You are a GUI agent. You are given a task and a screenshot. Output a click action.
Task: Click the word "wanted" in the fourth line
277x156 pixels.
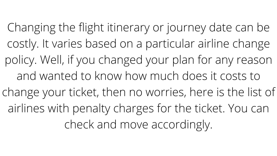click(x=58, y=76)
